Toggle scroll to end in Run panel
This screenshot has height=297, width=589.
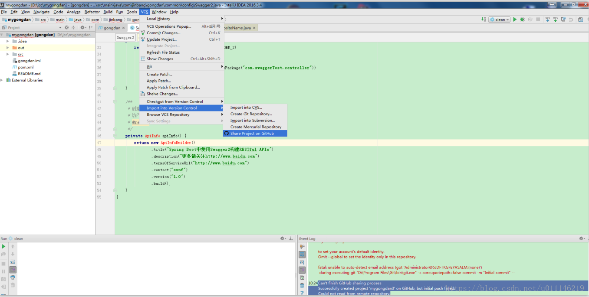[13, 270]
